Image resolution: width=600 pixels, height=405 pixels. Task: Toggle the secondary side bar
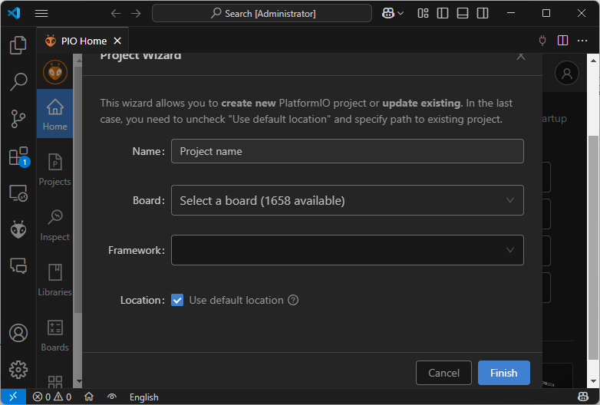coord(483,13)
